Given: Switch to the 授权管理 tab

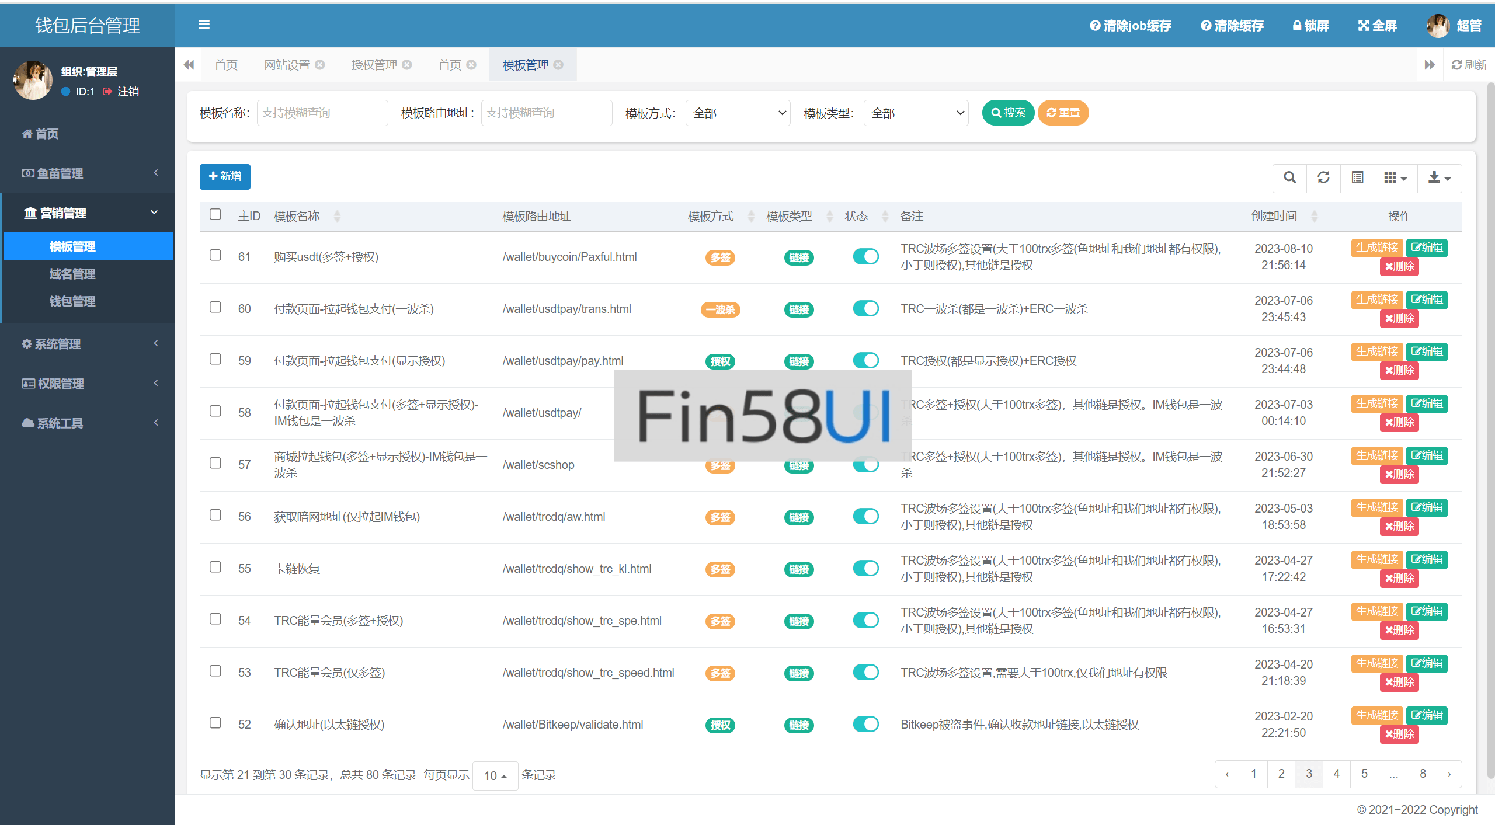Looking at the screenshot, I should [374, 65].
